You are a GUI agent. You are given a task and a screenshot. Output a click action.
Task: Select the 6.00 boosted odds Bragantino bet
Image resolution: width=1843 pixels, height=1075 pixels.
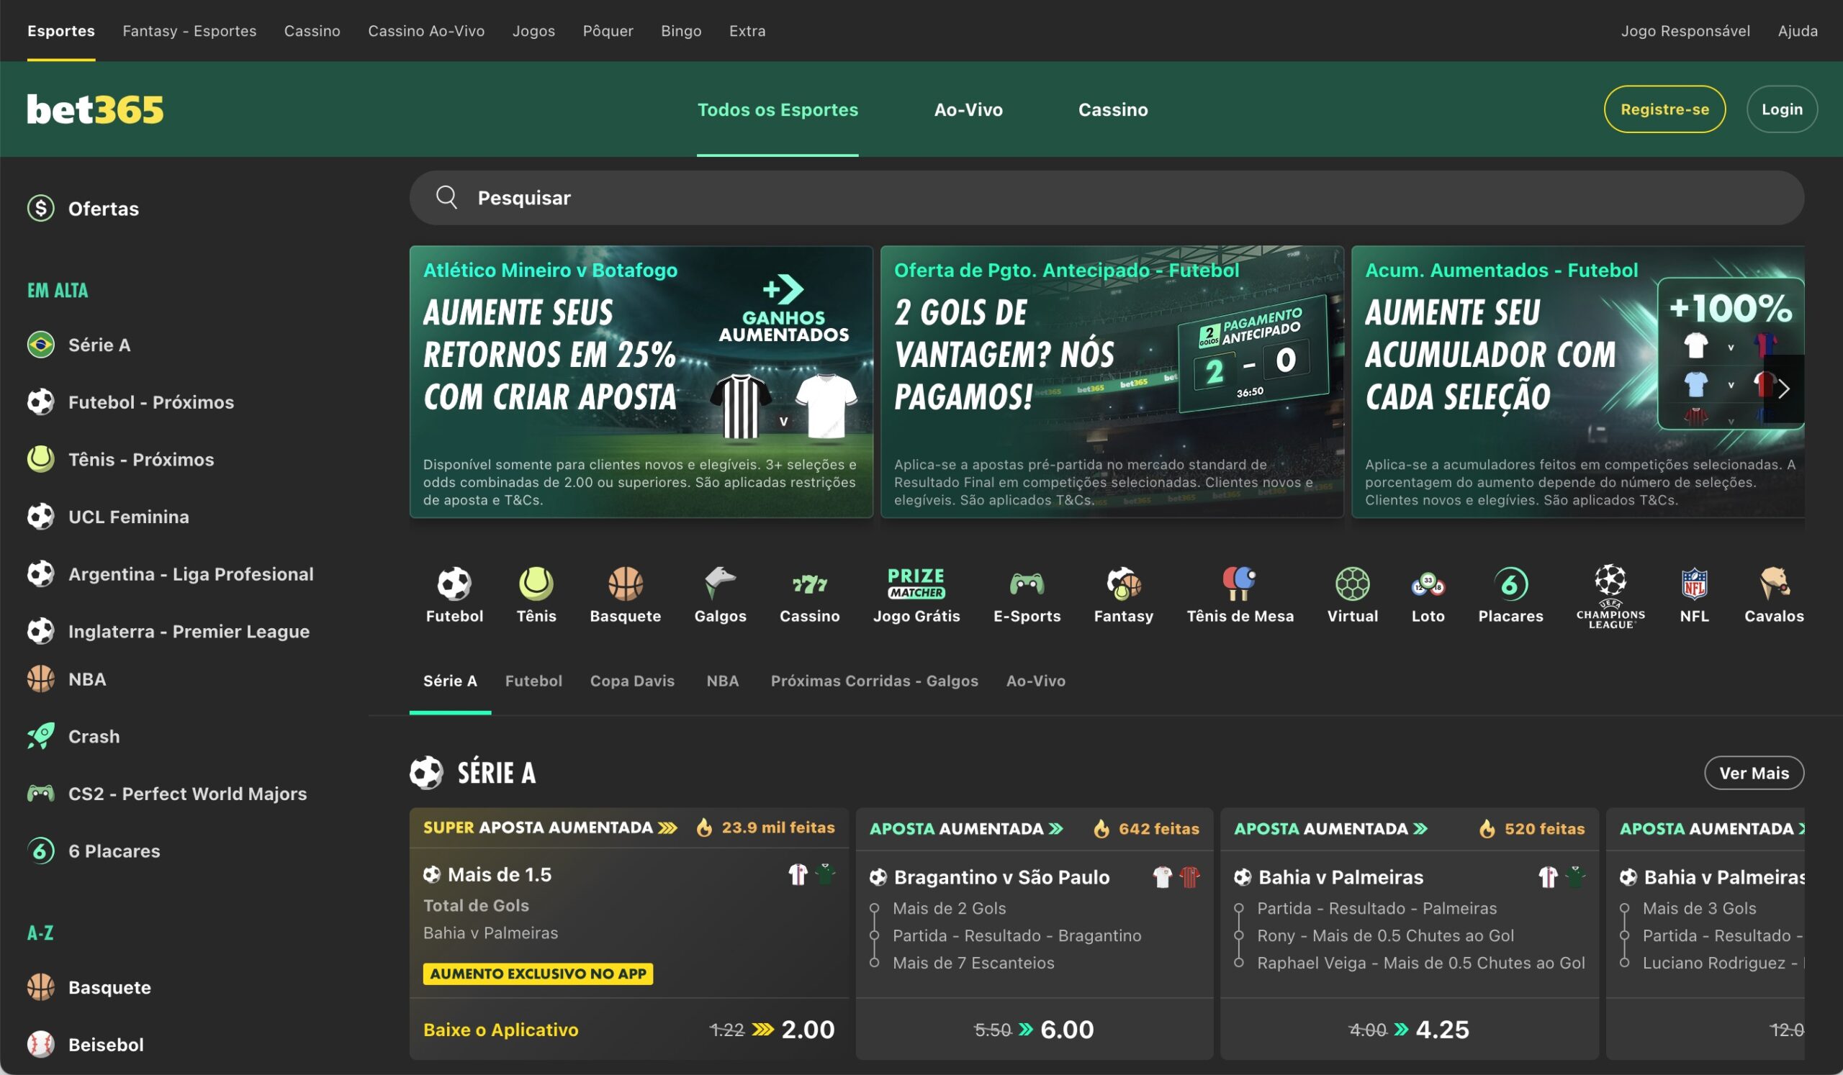click(x=1034, y=1029)
